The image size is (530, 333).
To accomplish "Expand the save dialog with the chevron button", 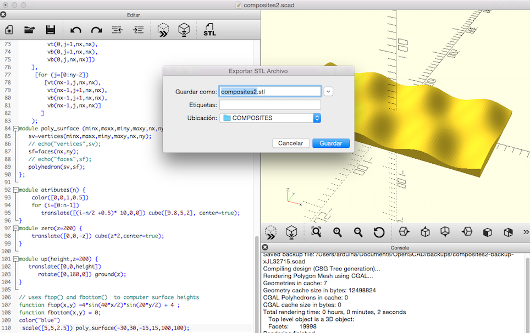I will point(328,92).
